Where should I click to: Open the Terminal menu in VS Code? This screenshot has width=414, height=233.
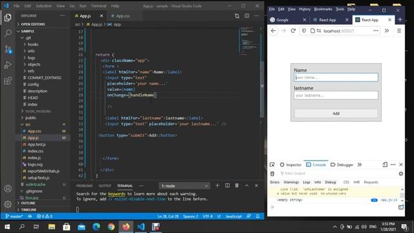(98, 6)
